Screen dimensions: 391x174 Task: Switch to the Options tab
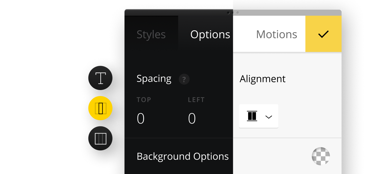210,34
